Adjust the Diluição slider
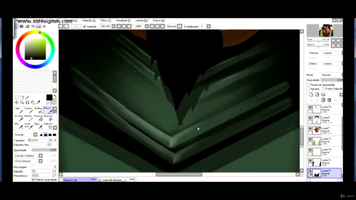Image resolution: width=356 pixels, height=200 pixels. click(x=44, y=172)
